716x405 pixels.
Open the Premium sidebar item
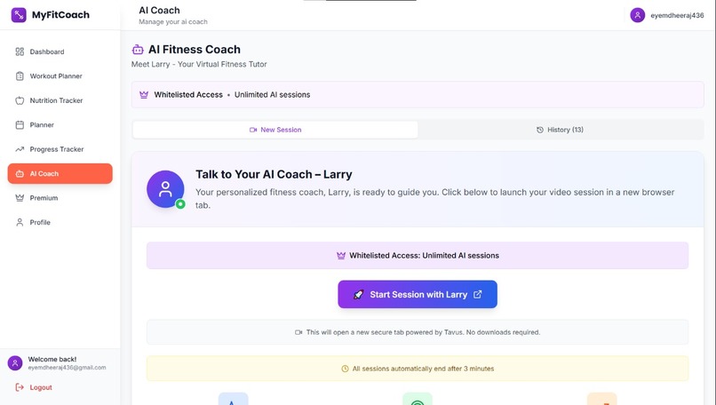(60, 198)
